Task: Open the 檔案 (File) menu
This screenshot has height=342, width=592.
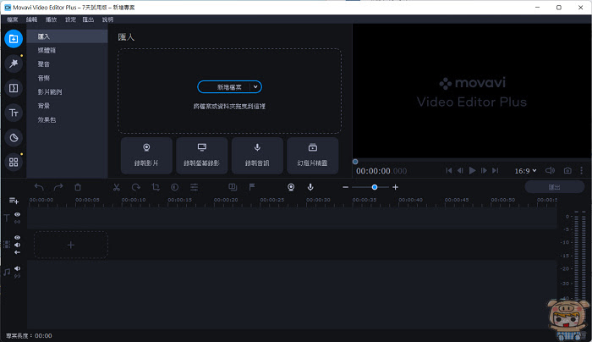Action: 13,19
